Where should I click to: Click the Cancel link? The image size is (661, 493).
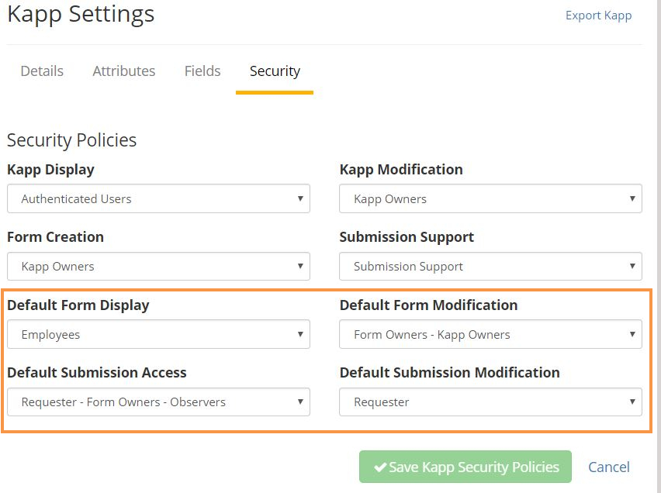[609, 467]
